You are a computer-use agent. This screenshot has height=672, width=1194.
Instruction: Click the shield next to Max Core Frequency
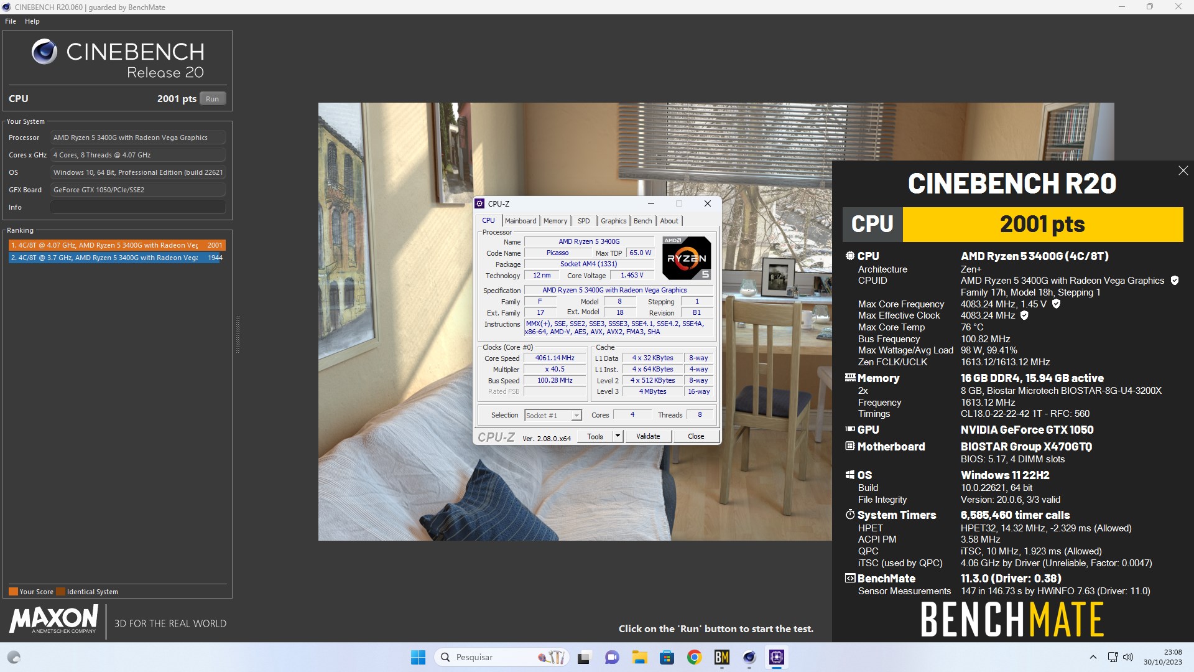[x=1056, y=304]
